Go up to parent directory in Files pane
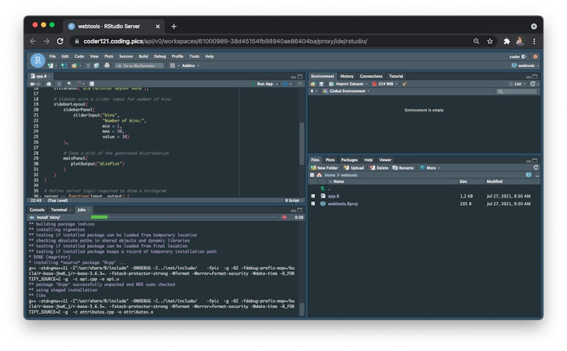The width and height of the screenshot is (567, 351). point(323,189)
